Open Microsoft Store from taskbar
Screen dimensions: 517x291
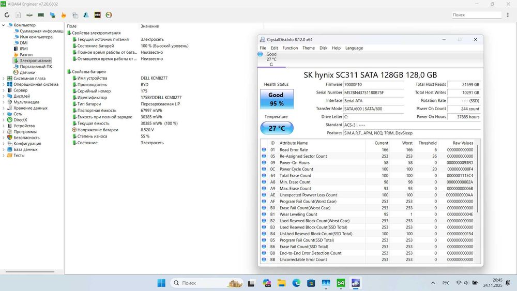[311, 283]
